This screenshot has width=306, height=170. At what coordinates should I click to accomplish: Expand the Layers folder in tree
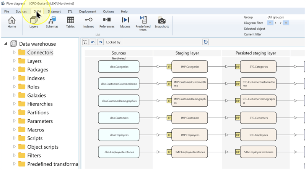point(14,61)
